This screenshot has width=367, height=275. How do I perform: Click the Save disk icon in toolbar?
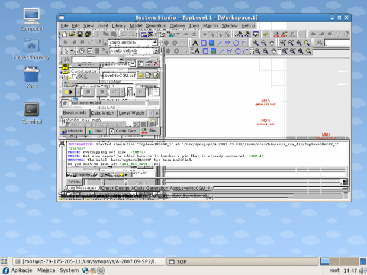80,34
